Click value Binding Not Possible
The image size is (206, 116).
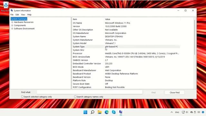pos(115,87)
